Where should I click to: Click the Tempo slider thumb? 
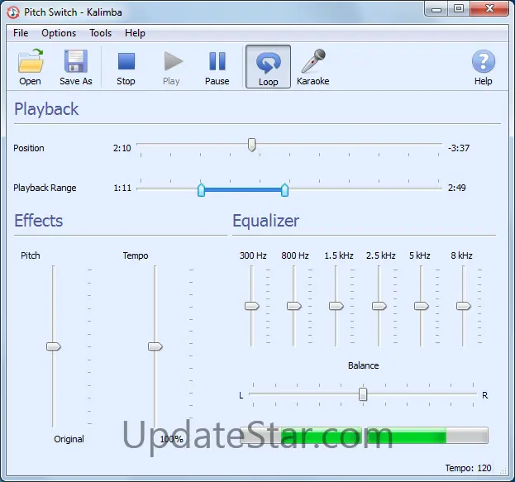click(x=155, y=346)
